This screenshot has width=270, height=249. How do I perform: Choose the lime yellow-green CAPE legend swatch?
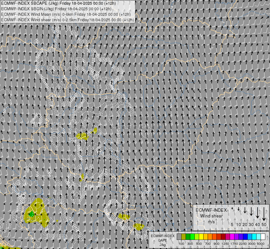tap(197, 237)
